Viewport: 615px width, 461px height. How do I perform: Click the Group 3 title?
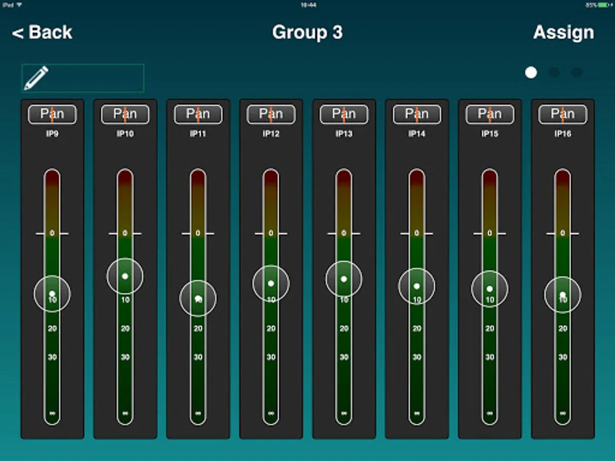tap(307, 32)
